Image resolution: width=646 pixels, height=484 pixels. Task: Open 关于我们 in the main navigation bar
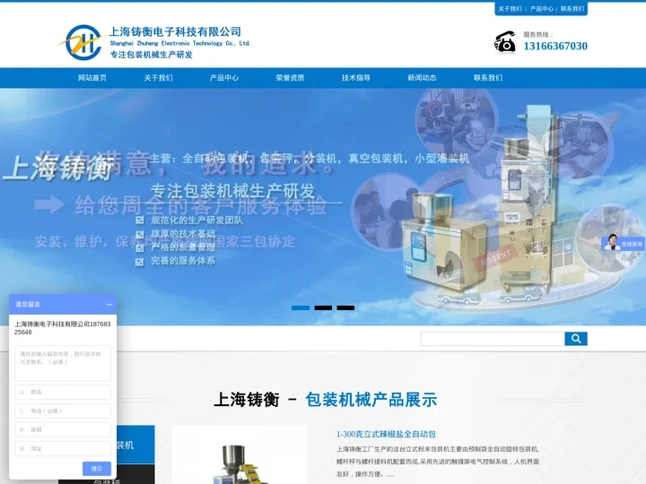[x=158, y=78]
